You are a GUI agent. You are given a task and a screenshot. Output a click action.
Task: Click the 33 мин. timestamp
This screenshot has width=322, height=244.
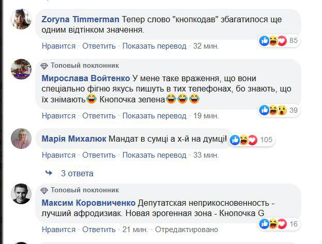[205, 155]
